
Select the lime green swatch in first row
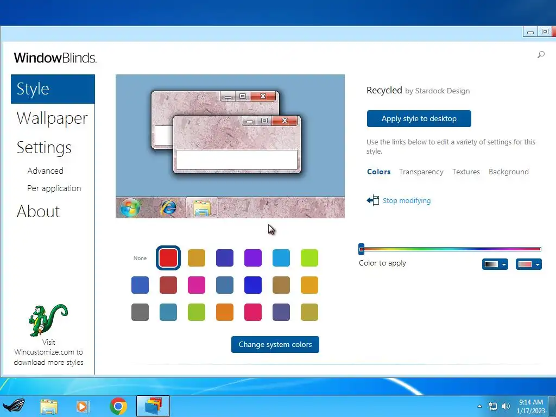(309, 258)
